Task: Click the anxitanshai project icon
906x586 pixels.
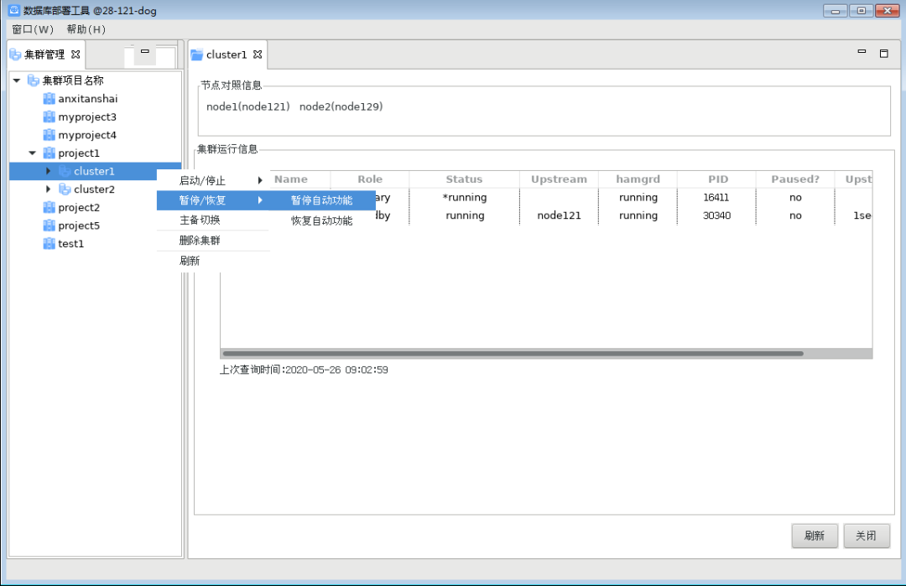Action: [x=49, y=99]
